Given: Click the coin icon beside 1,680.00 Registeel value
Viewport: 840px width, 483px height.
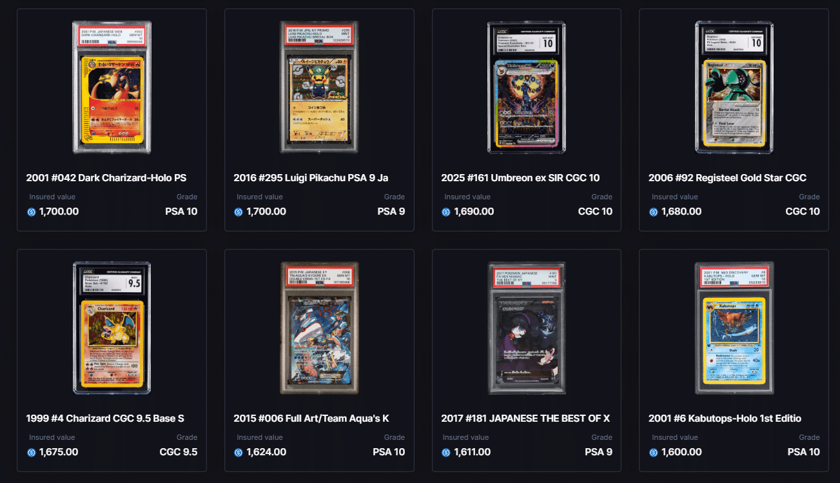Looking at the screenshot, I should [654, 212].
